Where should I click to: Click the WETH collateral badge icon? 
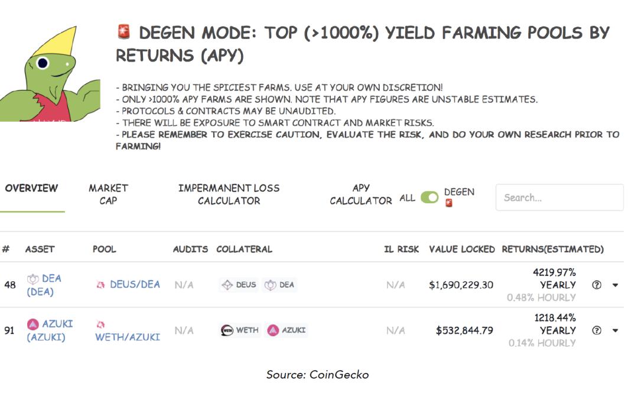(x=227, y=330)
